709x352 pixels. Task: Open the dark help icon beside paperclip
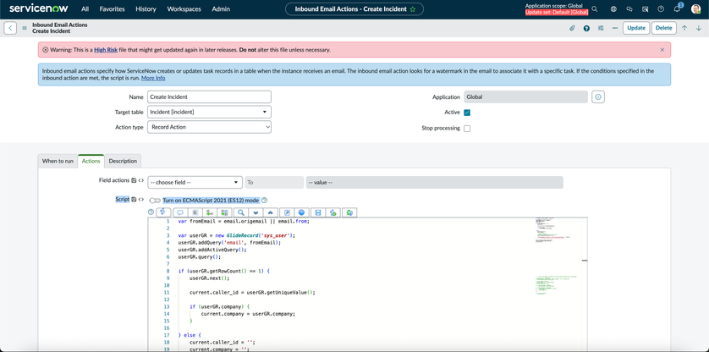586,28
